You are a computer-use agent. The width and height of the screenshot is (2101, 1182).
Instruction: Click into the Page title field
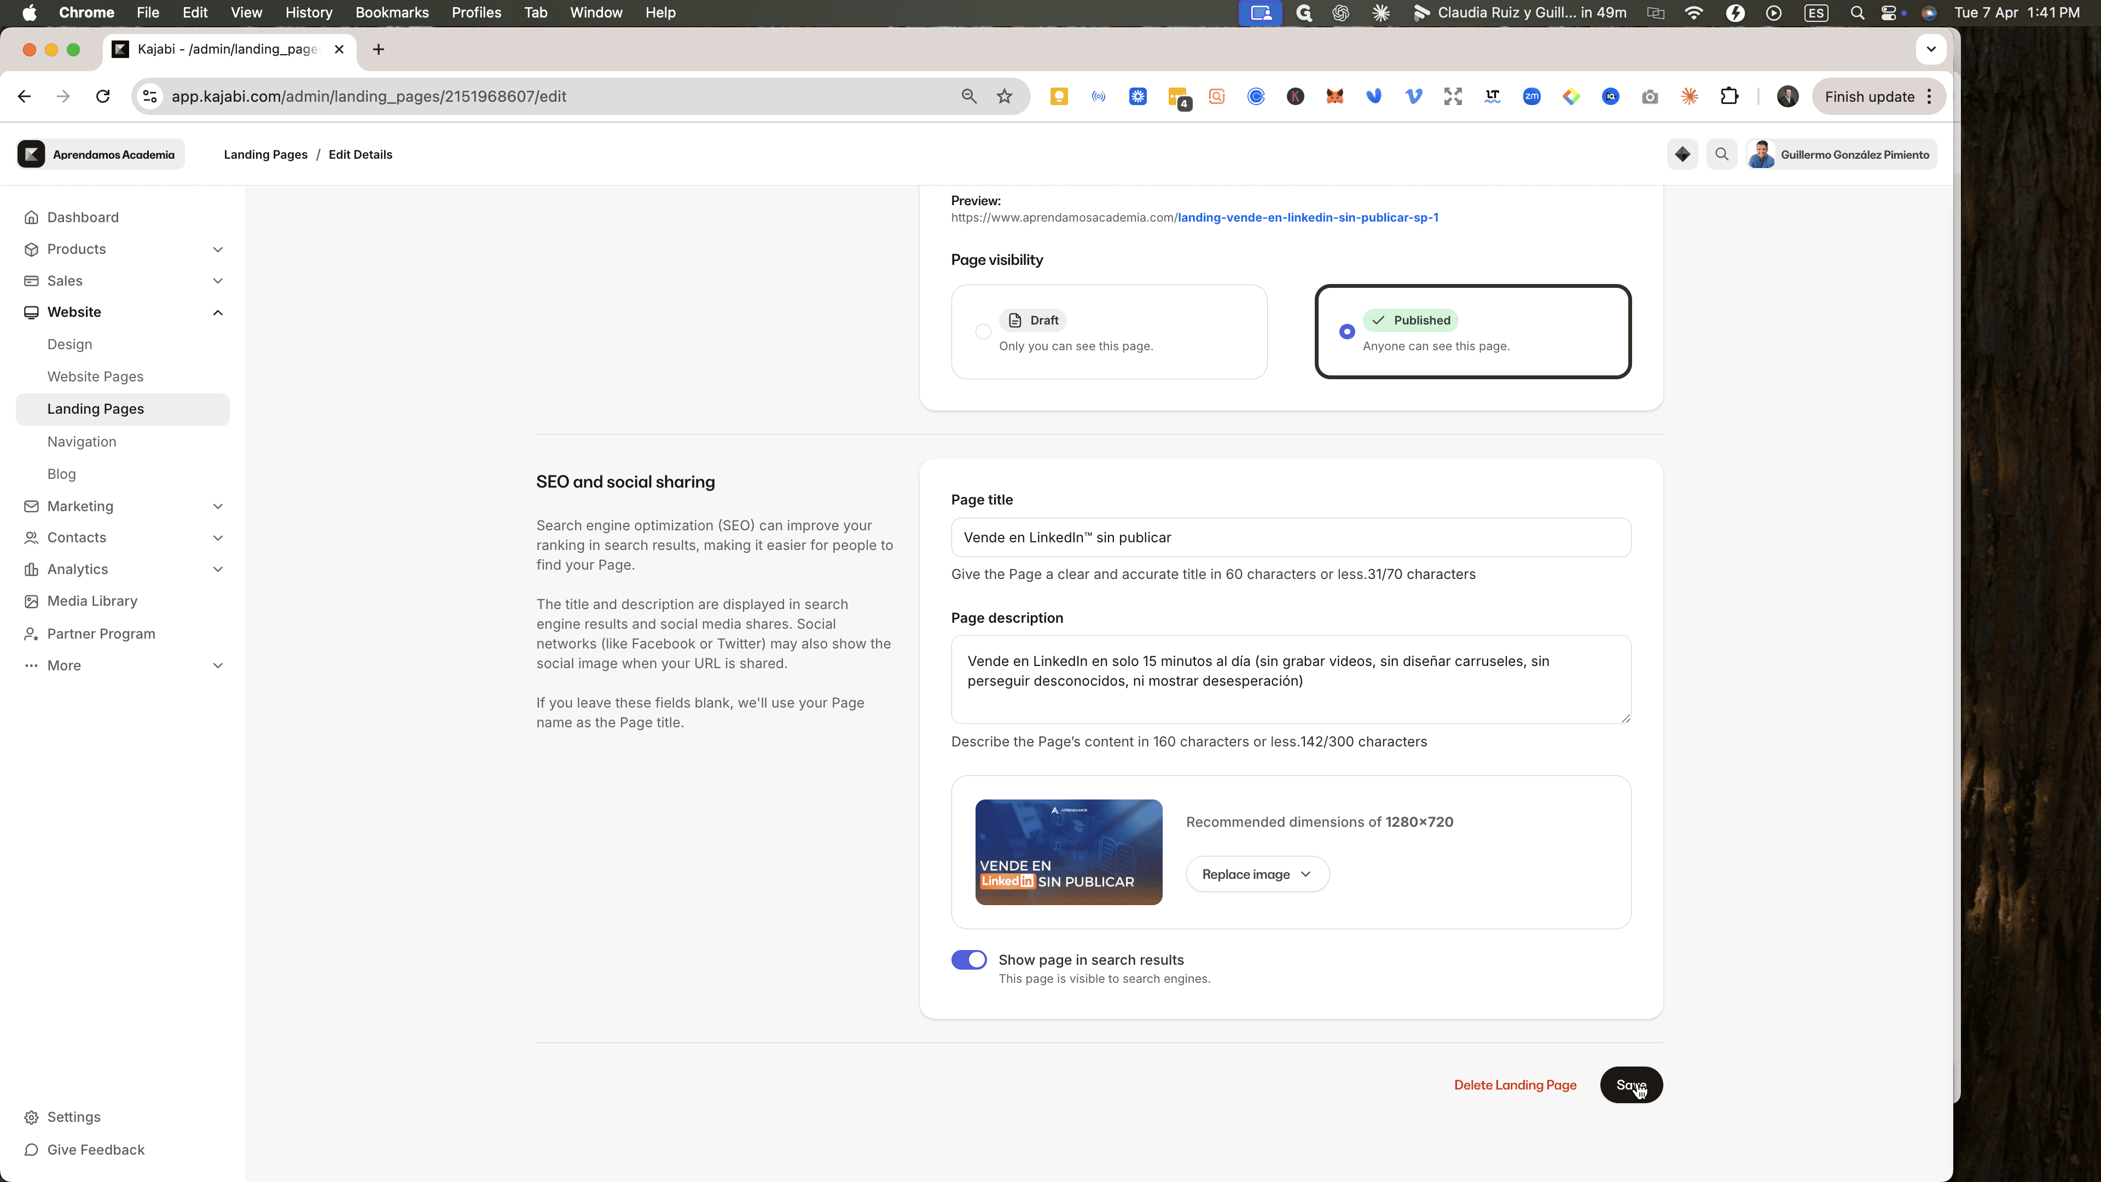pos(1291,537)
